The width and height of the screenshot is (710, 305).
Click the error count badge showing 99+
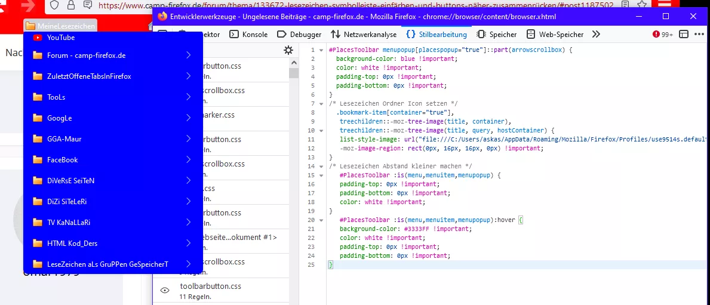[663, 35]
